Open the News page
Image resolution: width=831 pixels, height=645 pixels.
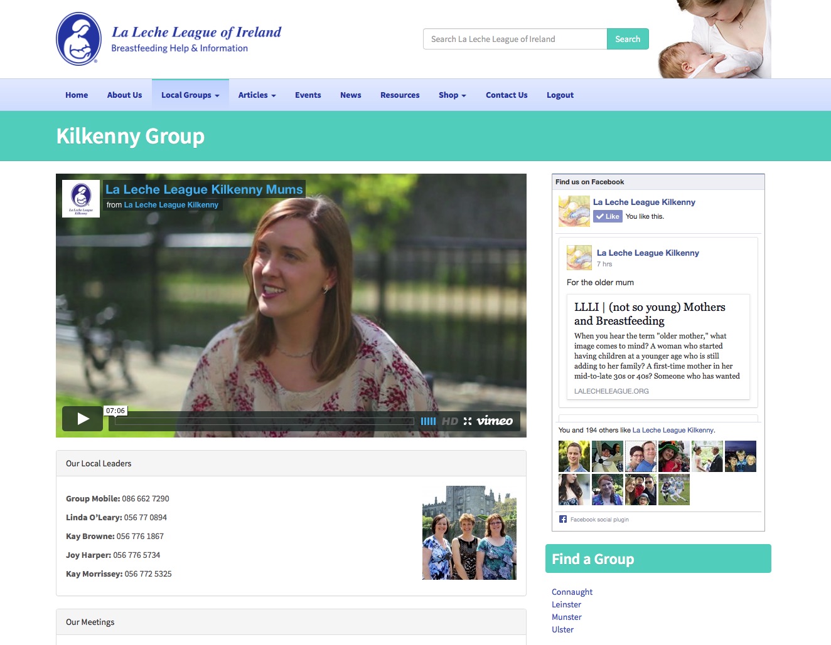point(350,95)
